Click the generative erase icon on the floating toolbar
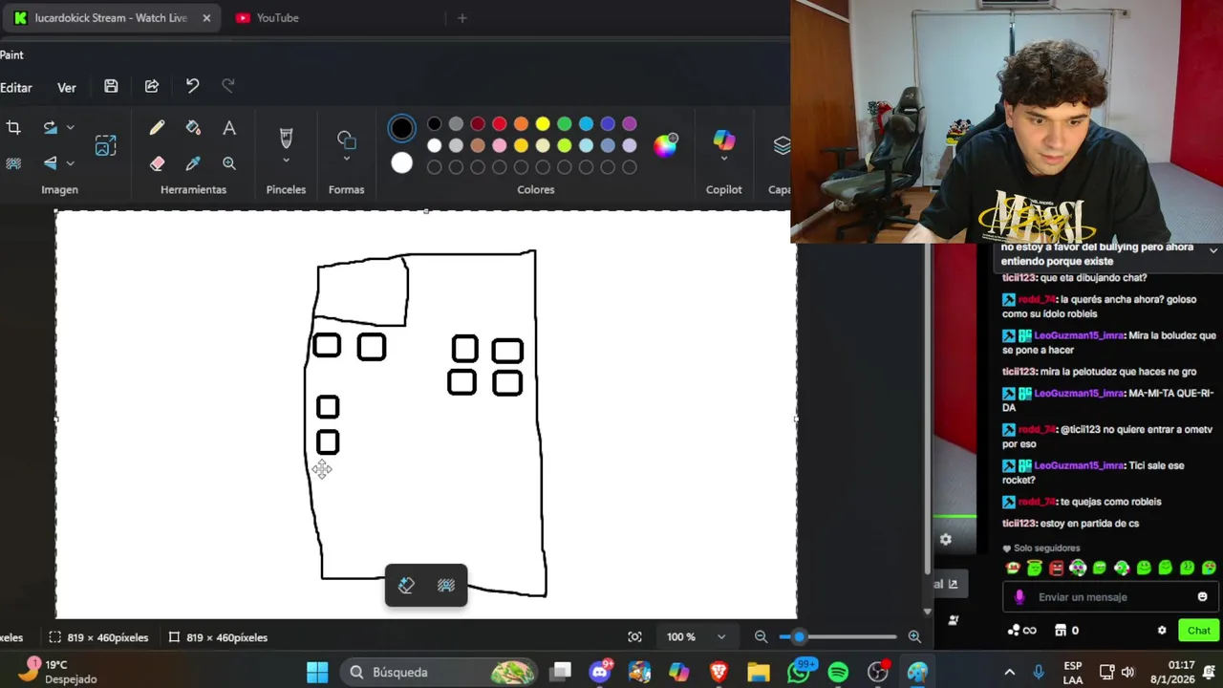 [406, 586]
